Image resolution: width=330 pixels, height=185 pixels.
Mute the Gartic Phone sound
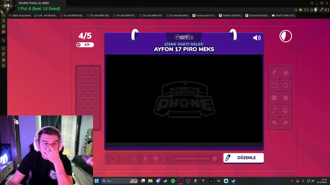[257, 38]
